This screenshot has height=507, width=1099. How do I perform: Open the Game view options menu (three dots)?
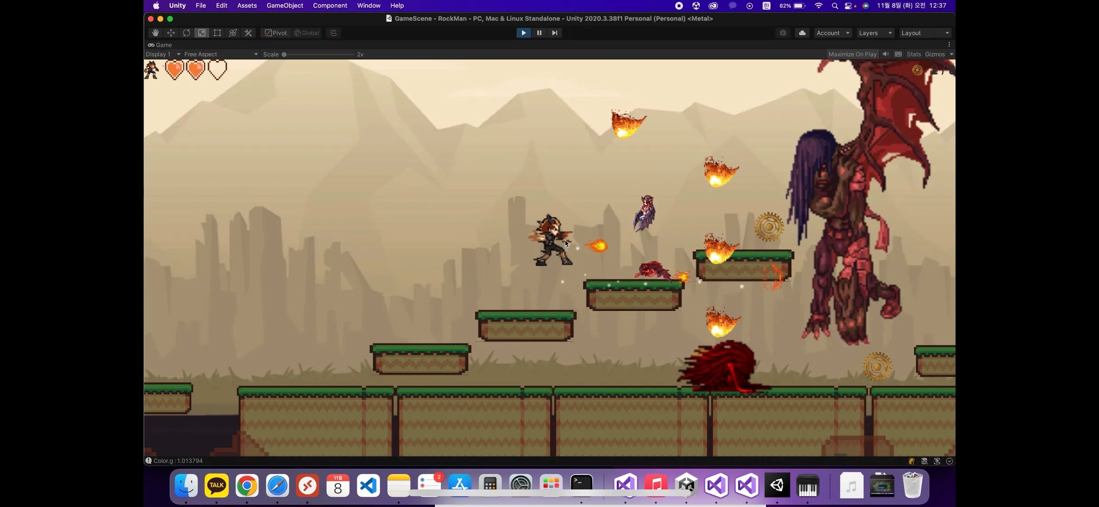[949, 45]
